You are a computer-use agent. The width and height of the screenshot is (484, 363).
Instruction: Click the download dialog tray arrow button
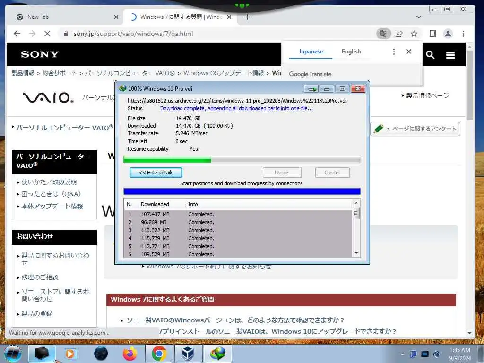tap(311, 89)
